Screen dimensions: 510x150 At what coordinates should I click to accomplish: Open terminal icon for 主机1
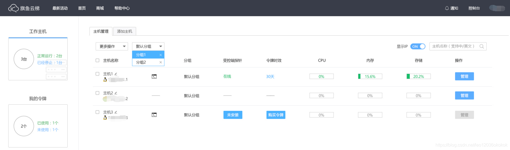coord(154,76)
